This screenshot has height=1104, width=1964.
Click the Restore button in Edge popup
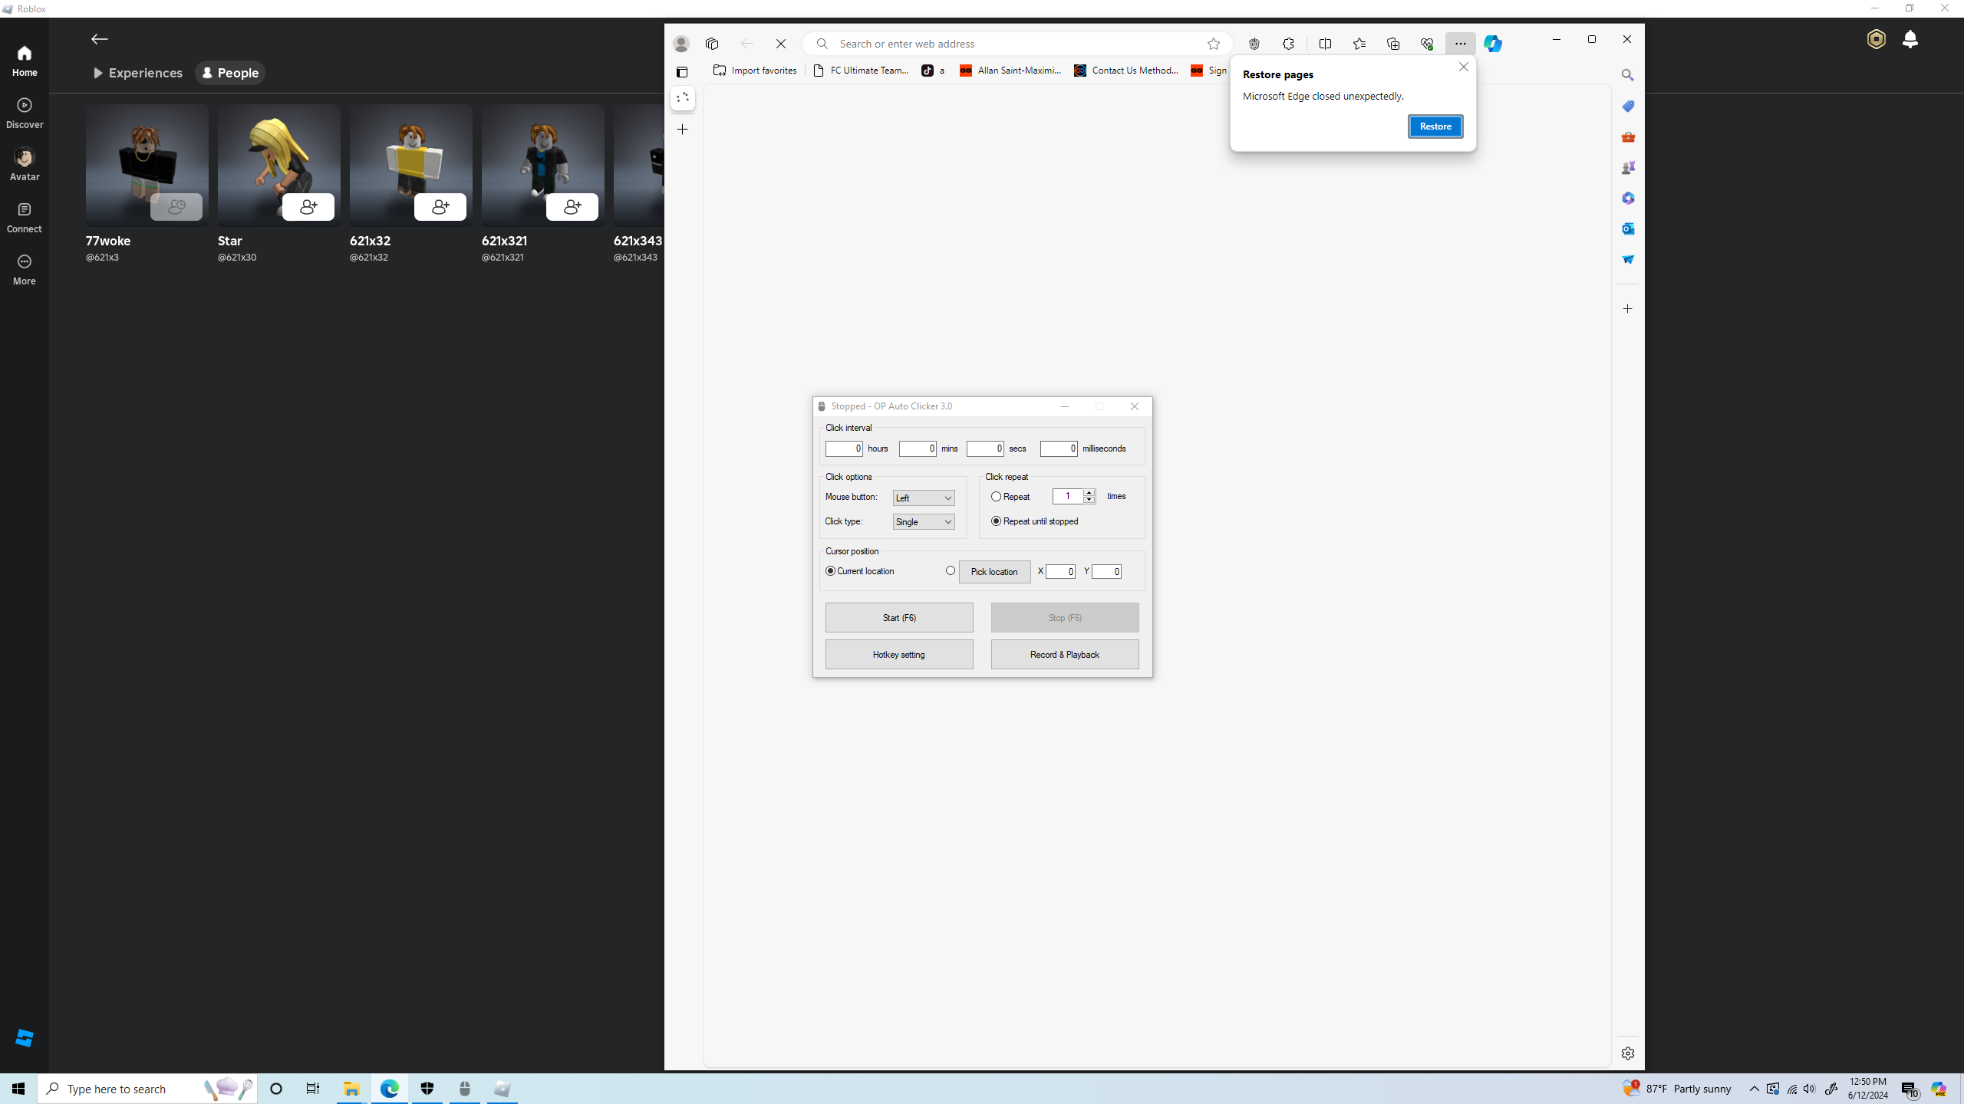1435,127
